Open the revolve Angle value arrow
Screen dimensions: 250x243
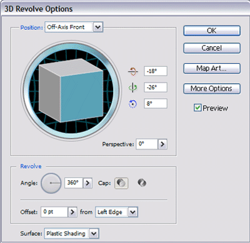click(87, 183)
